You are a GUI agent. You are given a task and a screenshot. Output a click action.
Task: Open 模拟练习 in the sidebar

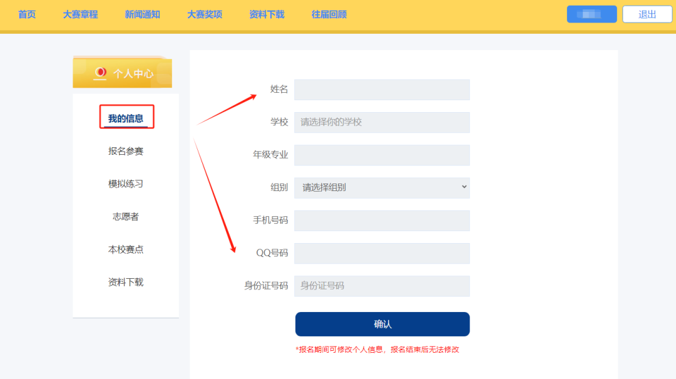(x=126, y=184)
